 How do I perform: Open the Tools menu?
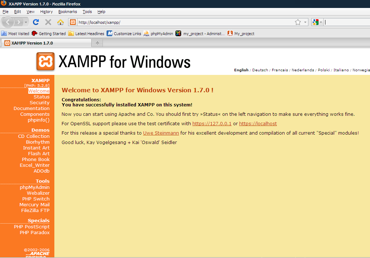coord(87,12)
